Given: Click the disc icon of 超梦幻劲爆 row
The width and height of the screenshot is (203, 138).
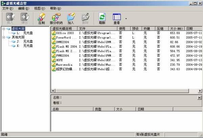Looking at the screenshot, I should (53, 69).
